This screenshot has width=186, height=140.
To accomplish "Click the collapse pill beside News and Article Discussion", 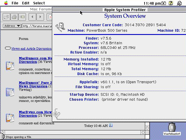I will click(x=8, y=48).
